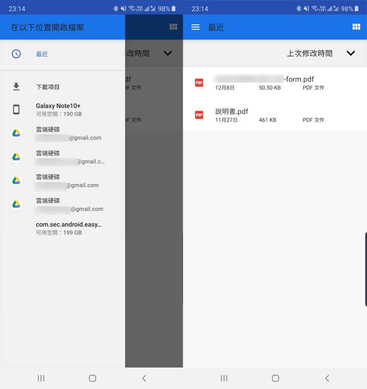Tap PDF icon of 說明書.pdf

(199, 115)
